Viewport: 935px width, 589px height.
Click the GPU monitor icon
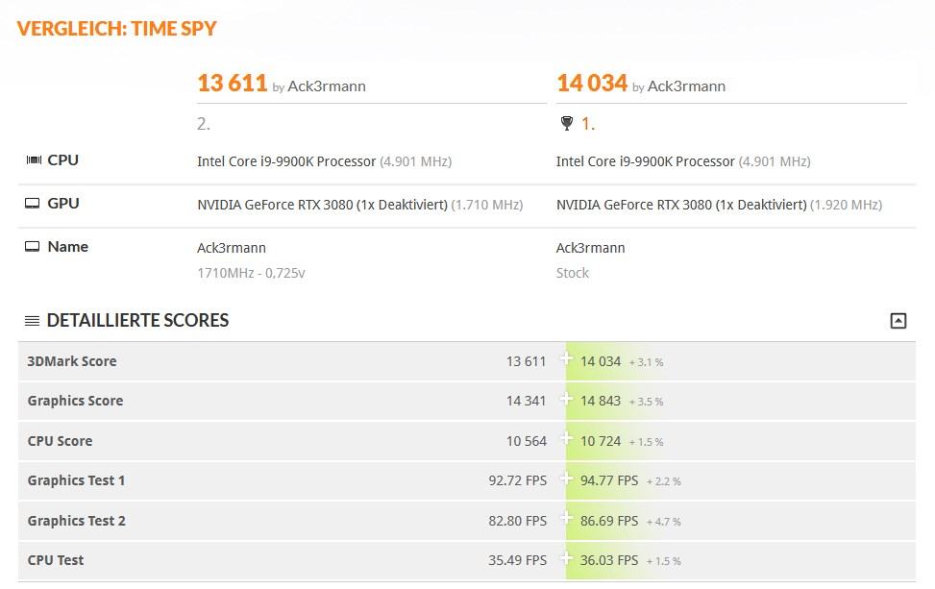click(x=33, y=204)
